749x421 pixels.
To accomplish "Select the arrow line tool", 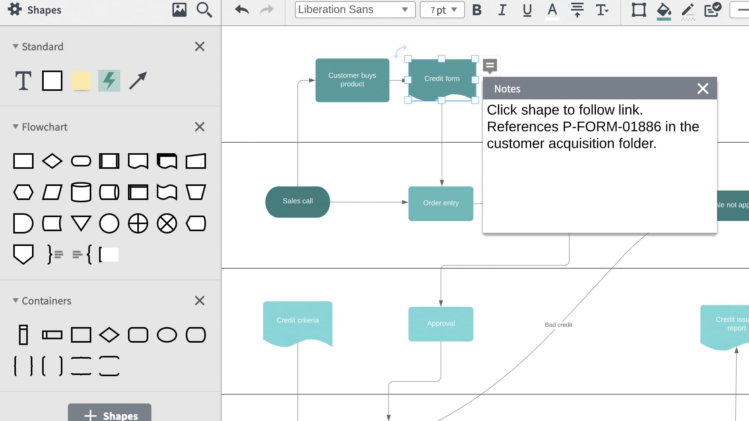I will point(138,81).
